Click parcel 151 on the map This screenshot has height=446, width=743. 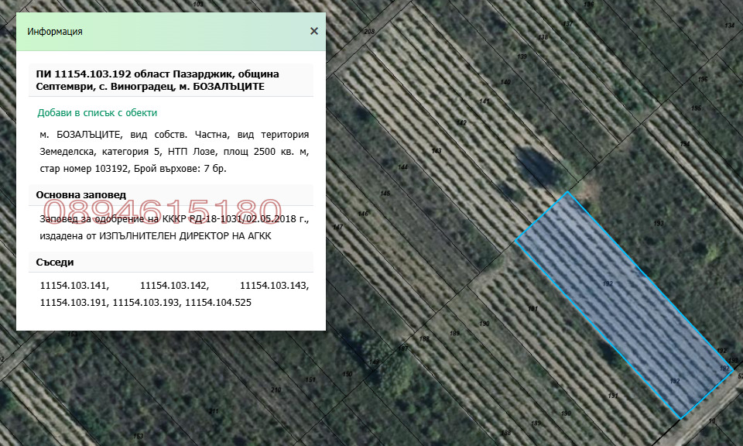(x=310, y=379)
